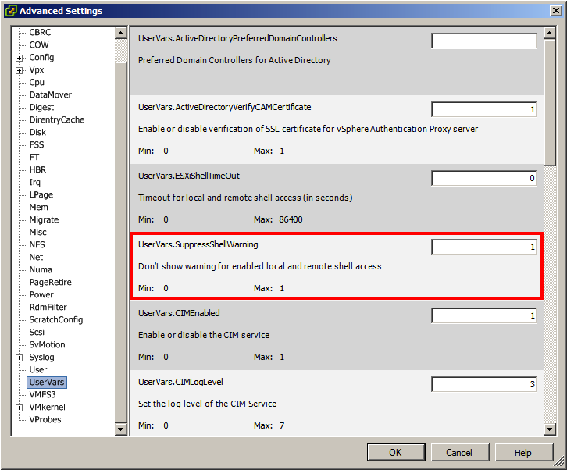Select the Config tree label
Viewport: 567px width, 470px height.
[41, 57]
